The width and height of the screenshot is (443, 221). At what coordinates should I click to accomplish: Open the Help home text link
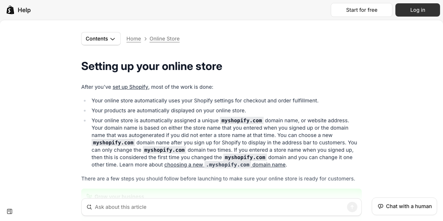click(24, 10)
